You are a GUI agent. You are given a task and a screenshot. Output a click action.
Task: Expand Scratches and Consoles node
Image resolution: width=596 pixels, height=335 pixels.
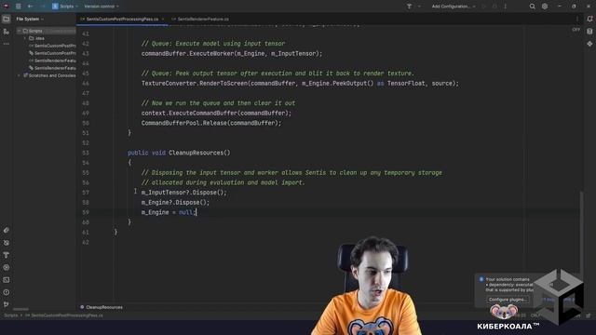point(19,75)
